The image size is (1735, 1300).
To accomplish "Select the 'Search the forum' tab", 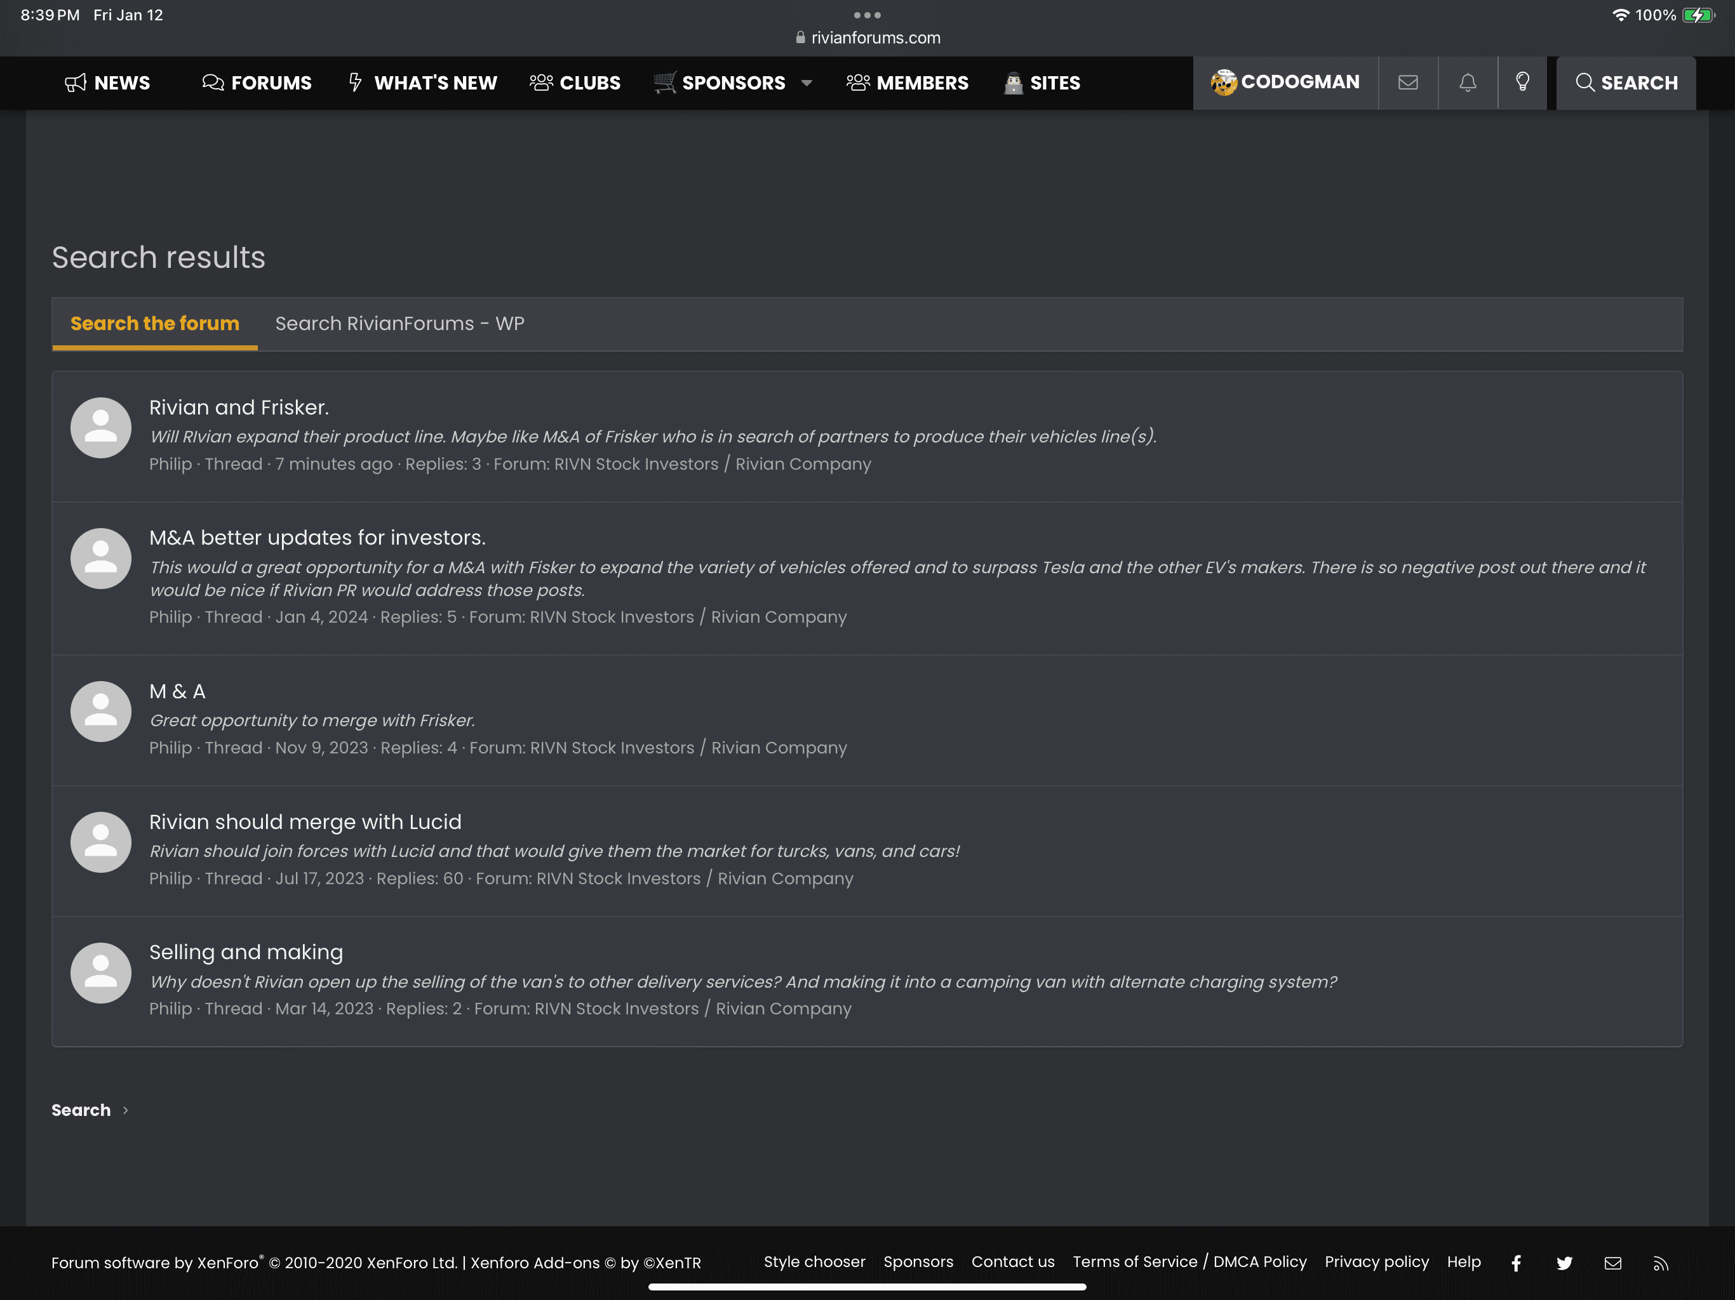I will point(154,323).
